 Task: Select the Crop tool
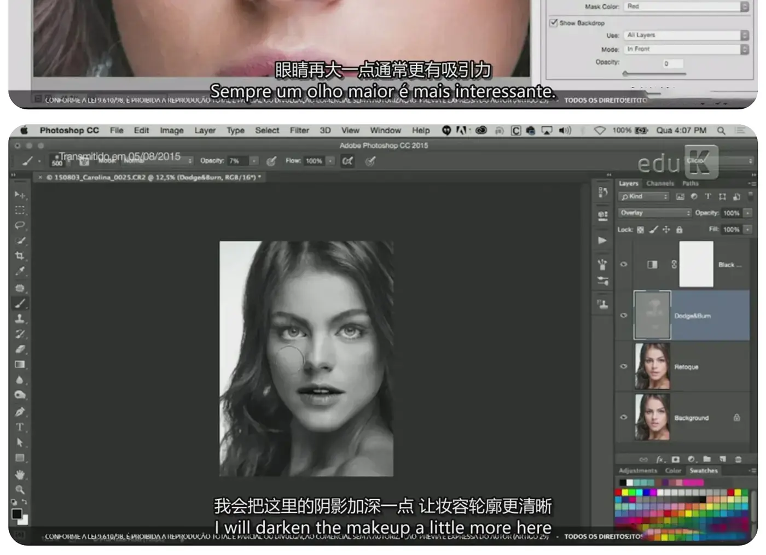click(x=20, y=256)
